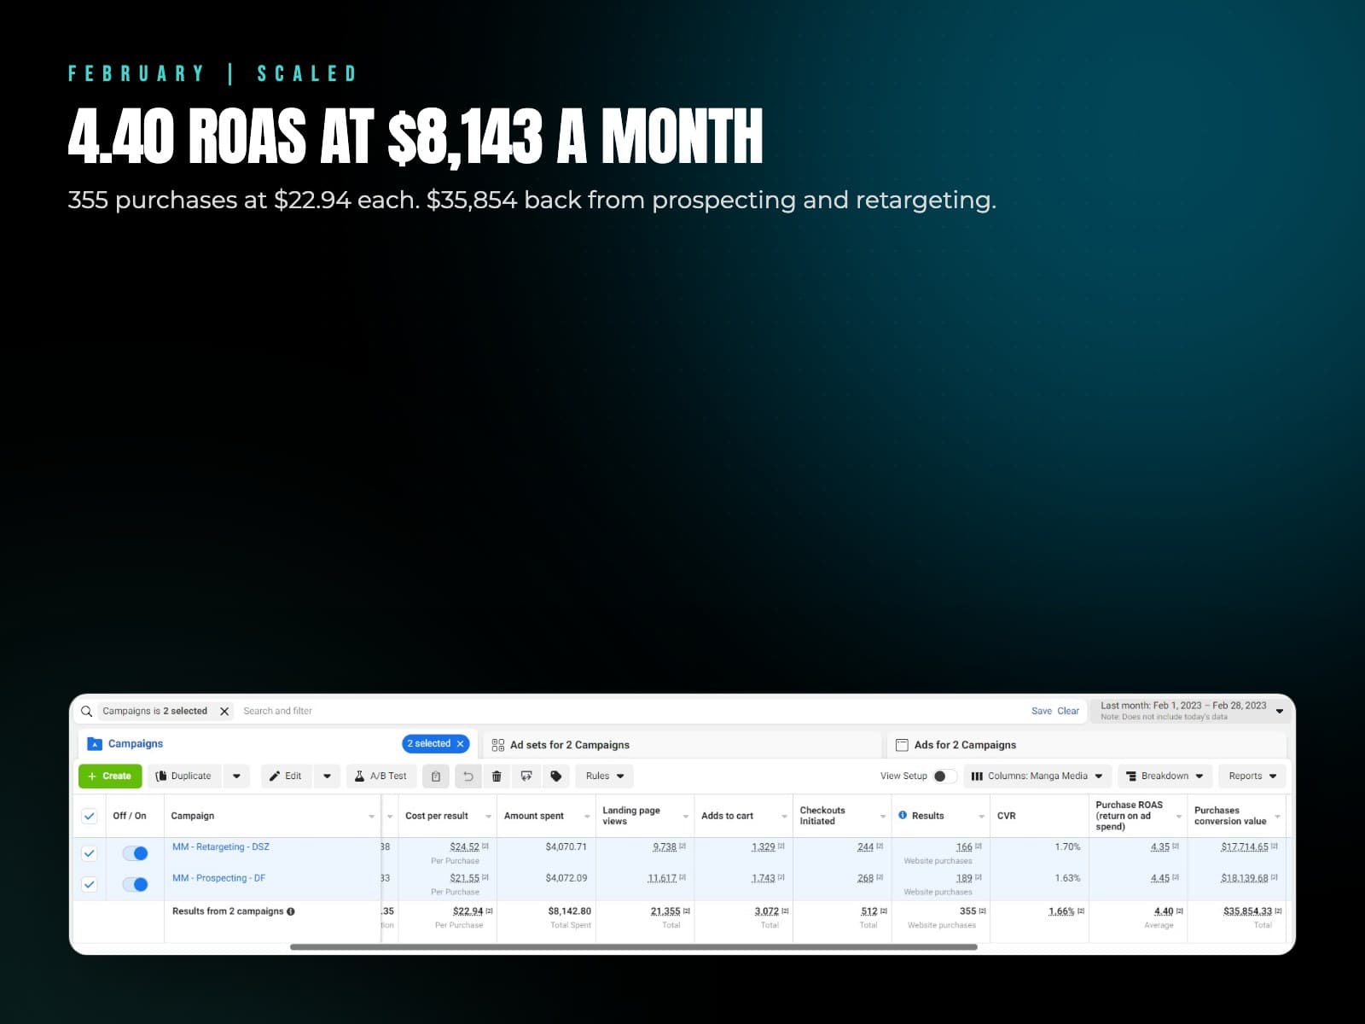Click the $4,070.71 amount spent cell
1365x1024 pixels.
566,847
